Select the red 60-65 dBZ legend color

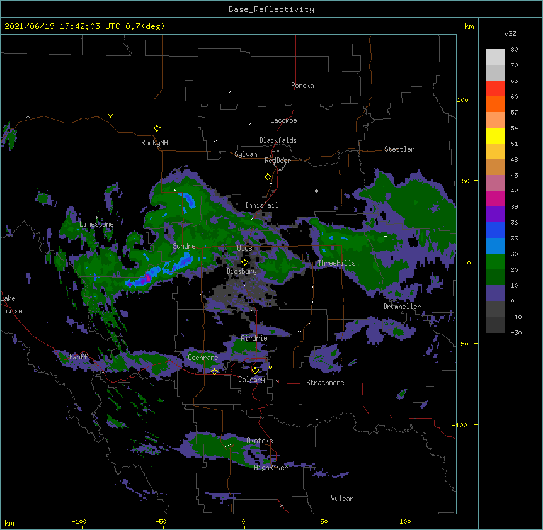click(495, 89)
